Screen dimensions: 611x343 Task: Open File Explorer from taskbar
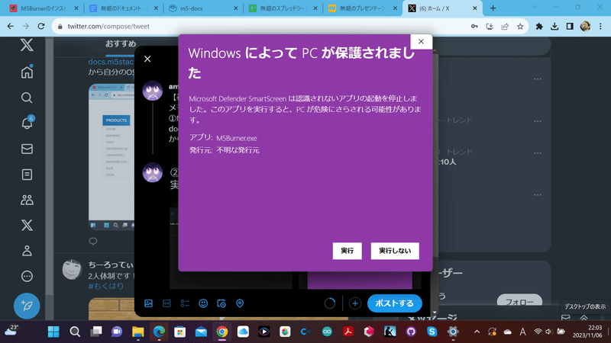pos(138,332)
